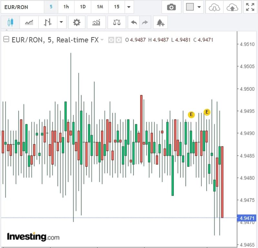258x248 pixels.
Task: Save the chart layout to the cloud
Action: tap(232, 7)
